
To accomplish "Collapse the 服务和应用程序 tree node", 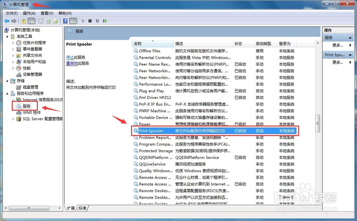I will 7,93.
